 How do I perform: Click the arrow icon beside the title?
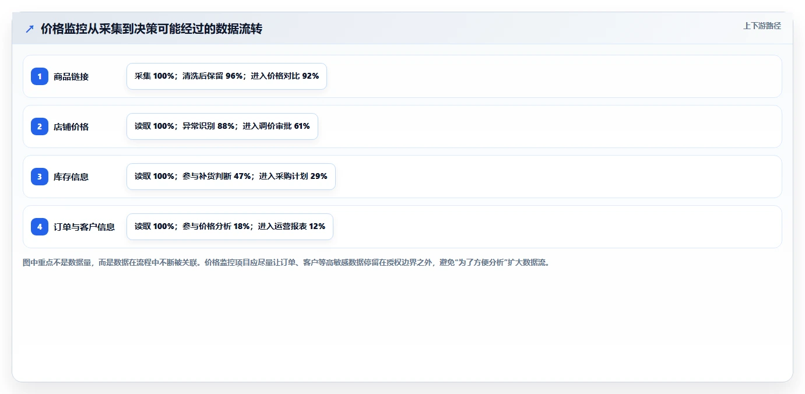(30, 29)
